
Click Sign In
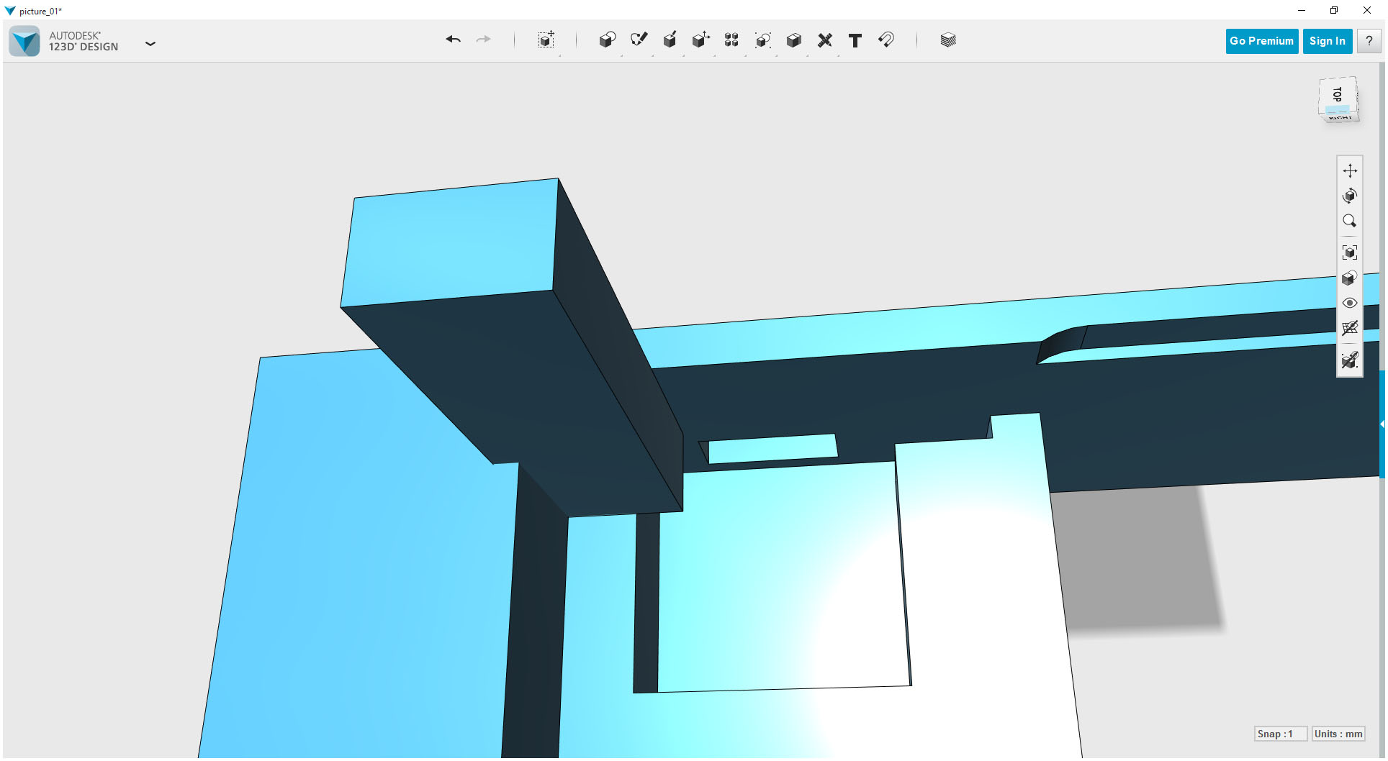point(1327,40)
